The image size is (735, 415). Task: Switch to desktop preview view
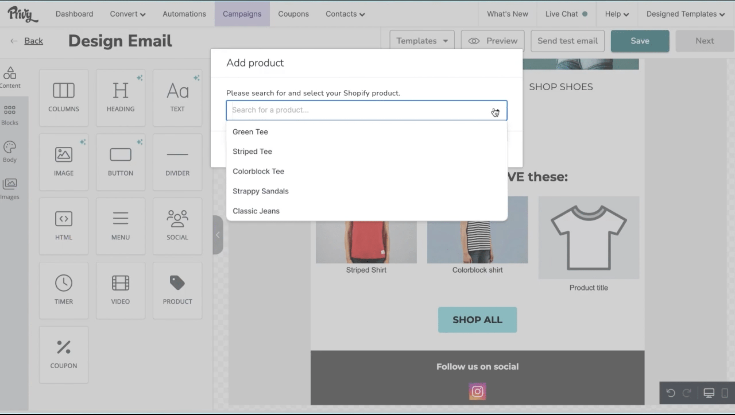point(709,393)
